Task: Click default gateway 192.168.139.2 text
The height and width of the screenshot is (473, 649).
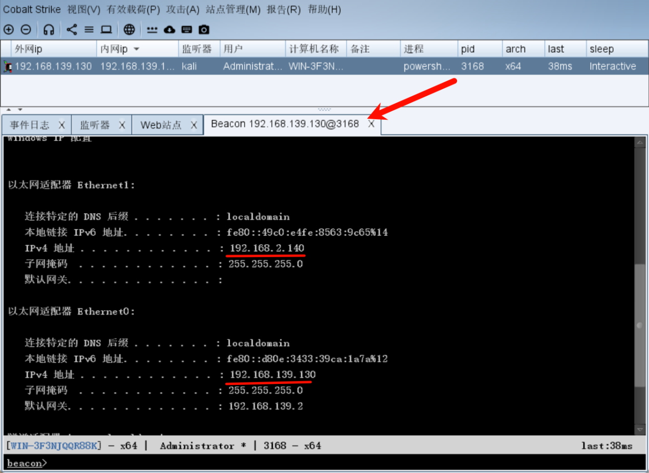Action: point(266,406)
